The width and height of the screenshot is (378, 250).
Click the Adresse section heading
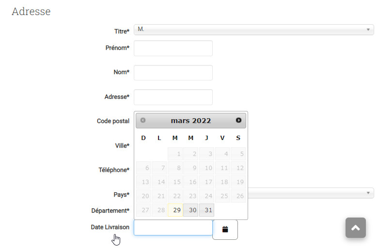31,11
